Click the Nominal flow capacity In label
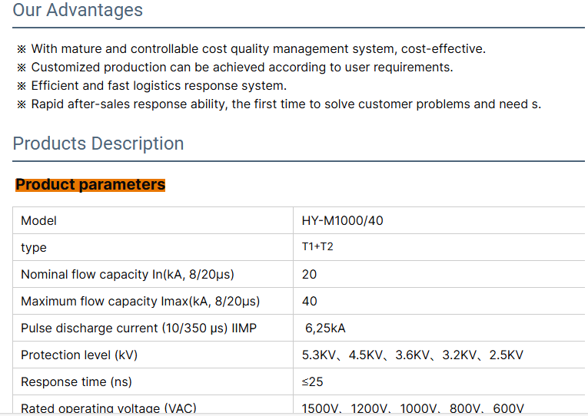The height and width of the screenshot is (416, 588). 128,275
